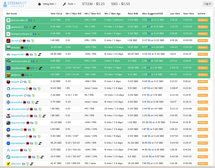Open the Voting Bots dropdown menu
This screenshot has width=215, height=168.
pos(47,4)
